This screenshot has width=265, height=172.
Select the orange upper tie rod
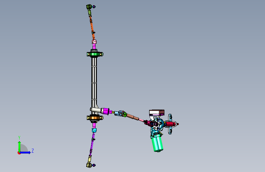coord(92,27)
